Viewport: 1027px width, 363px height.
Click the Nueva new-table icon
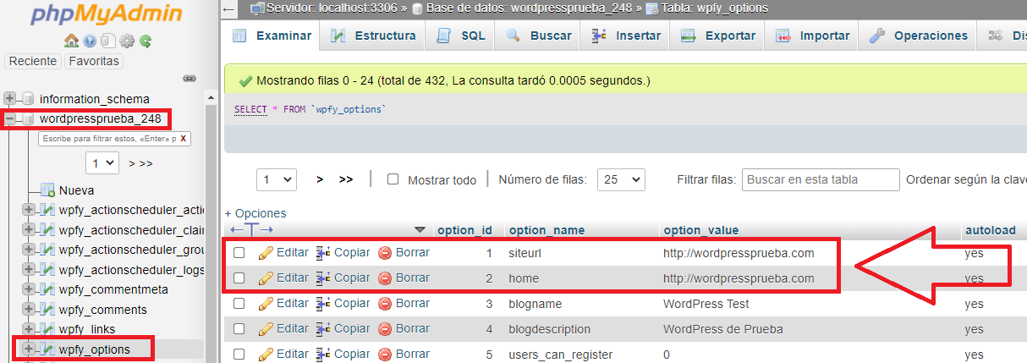point(48,190)
